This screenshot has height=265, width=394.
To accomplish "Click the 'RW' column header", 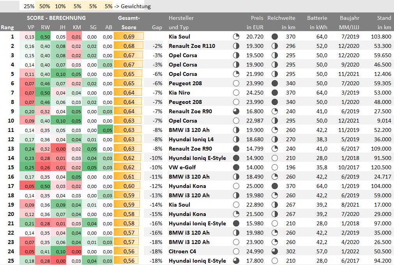I will coord(46,27).
